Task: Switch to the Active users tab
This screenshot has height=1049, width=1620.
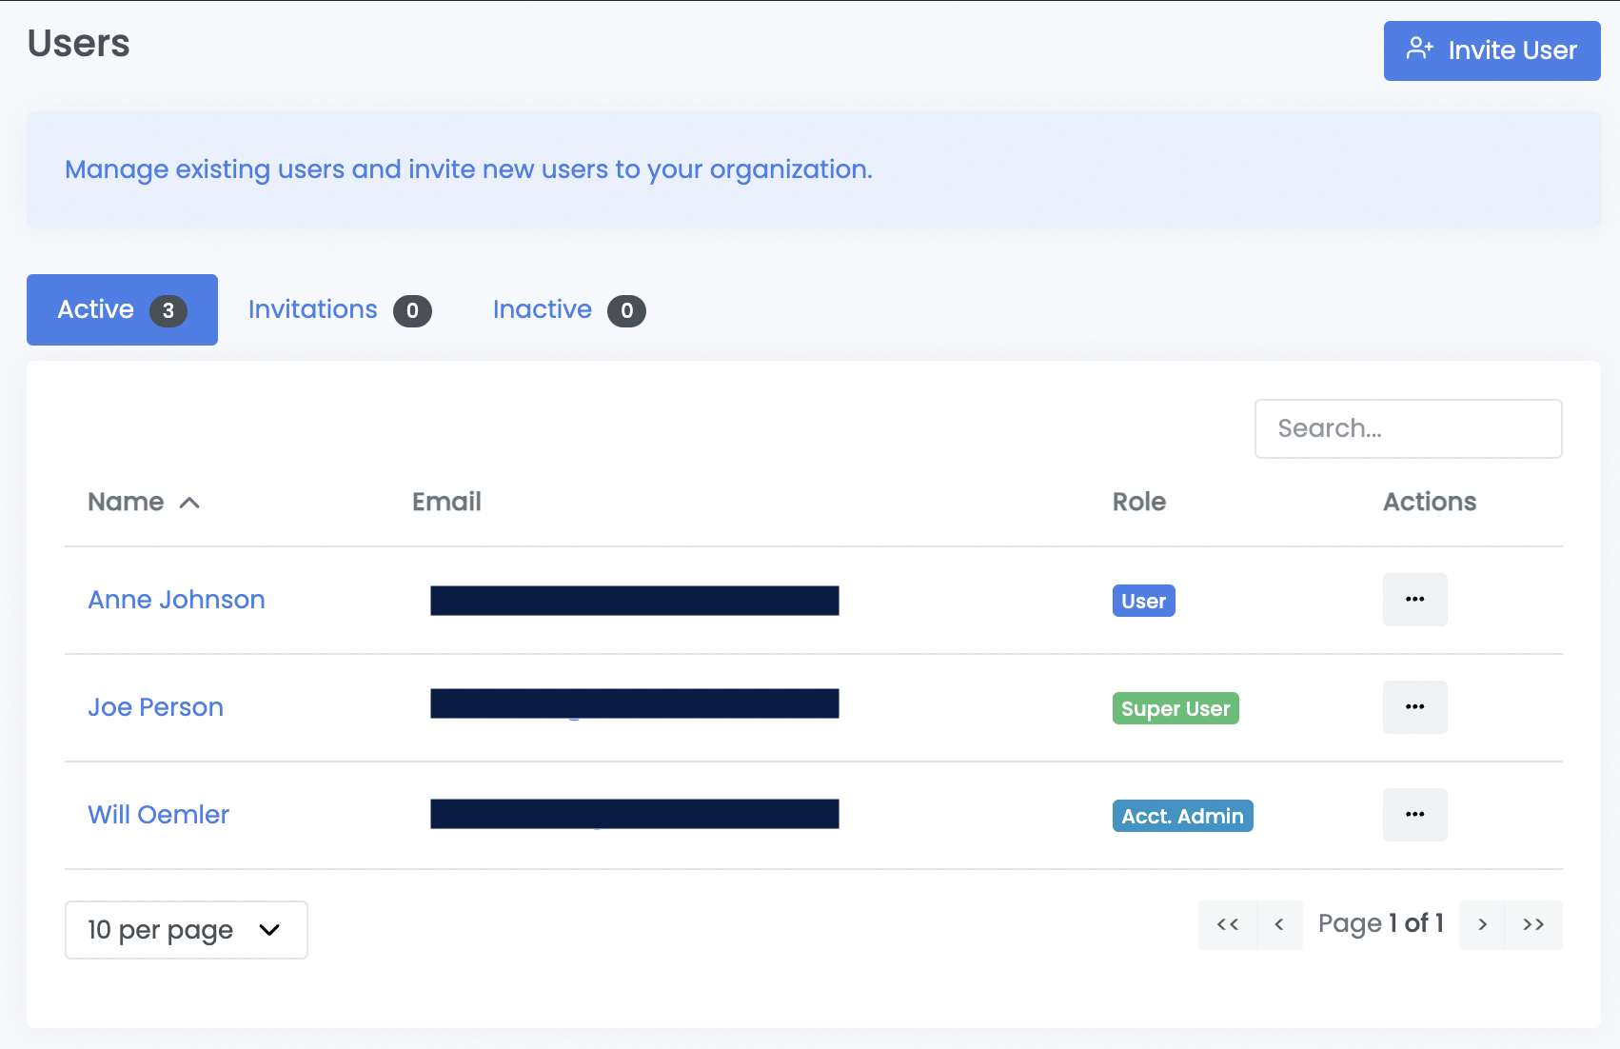Action: point(122,310)
